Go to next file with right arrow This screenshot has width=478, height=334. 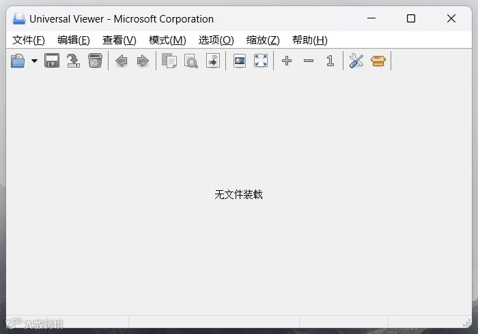(x=143, y=61)
